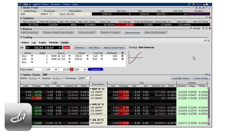Open the Sell action dropdown

point(32,59)
